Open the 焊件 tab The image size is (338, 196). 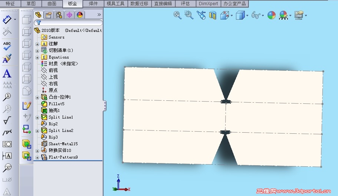coord(93,3)
